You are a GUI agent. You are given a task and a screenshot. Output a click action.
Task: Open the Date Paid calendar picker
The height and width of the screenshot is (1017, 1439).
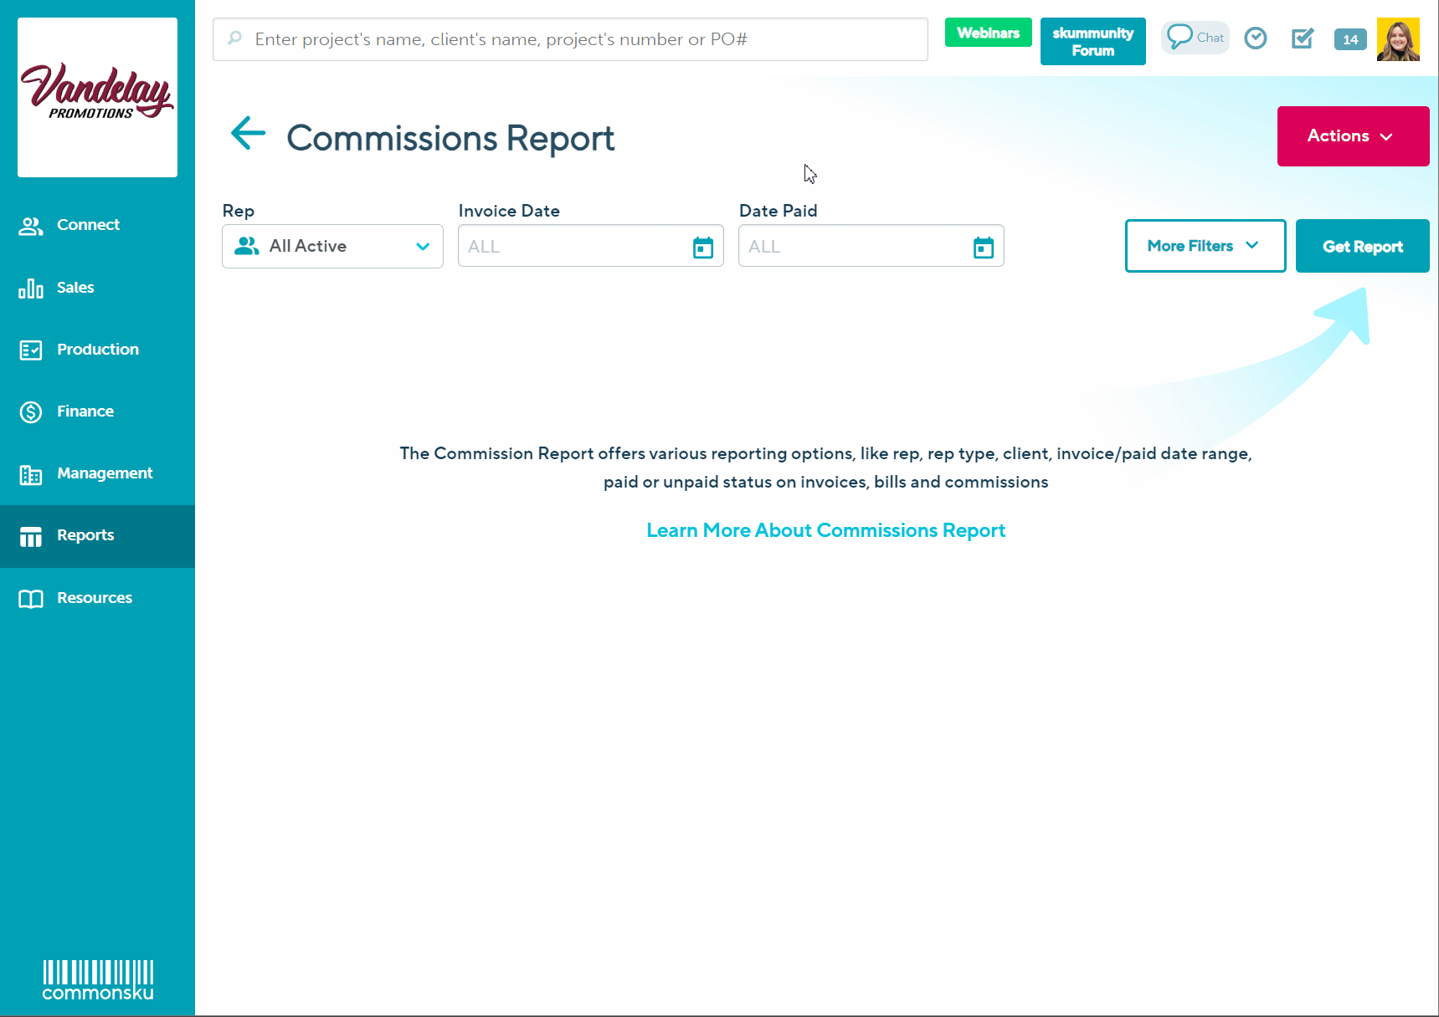(x=983, y=248)
